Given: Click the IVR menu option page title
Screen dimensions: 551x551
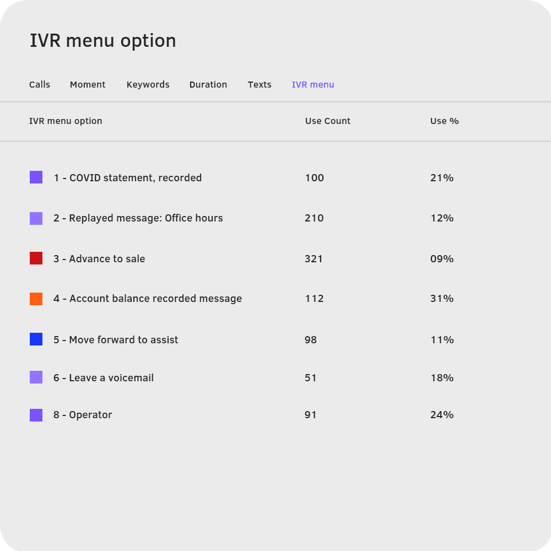Looking at the screenshot, I should tap(103, 40).
